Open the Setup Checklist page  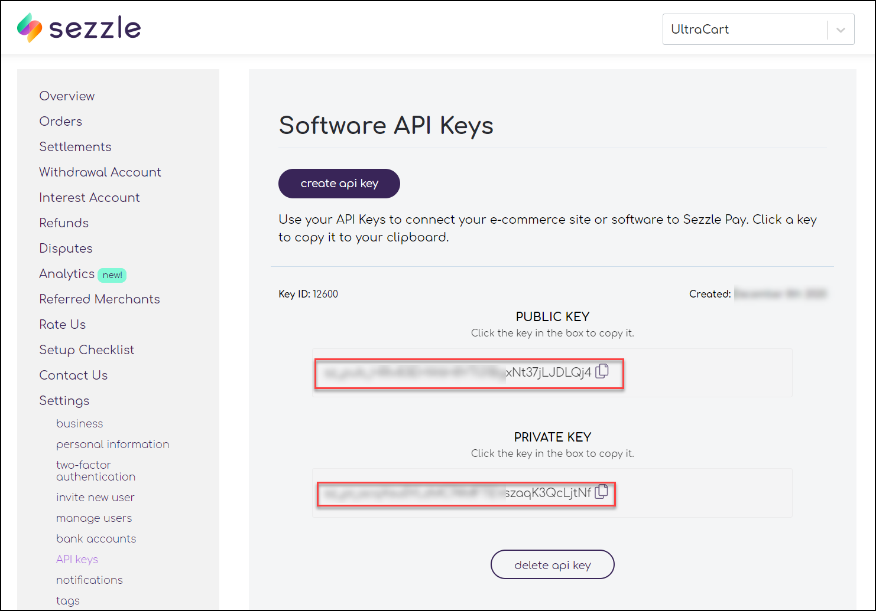(87, 349)
